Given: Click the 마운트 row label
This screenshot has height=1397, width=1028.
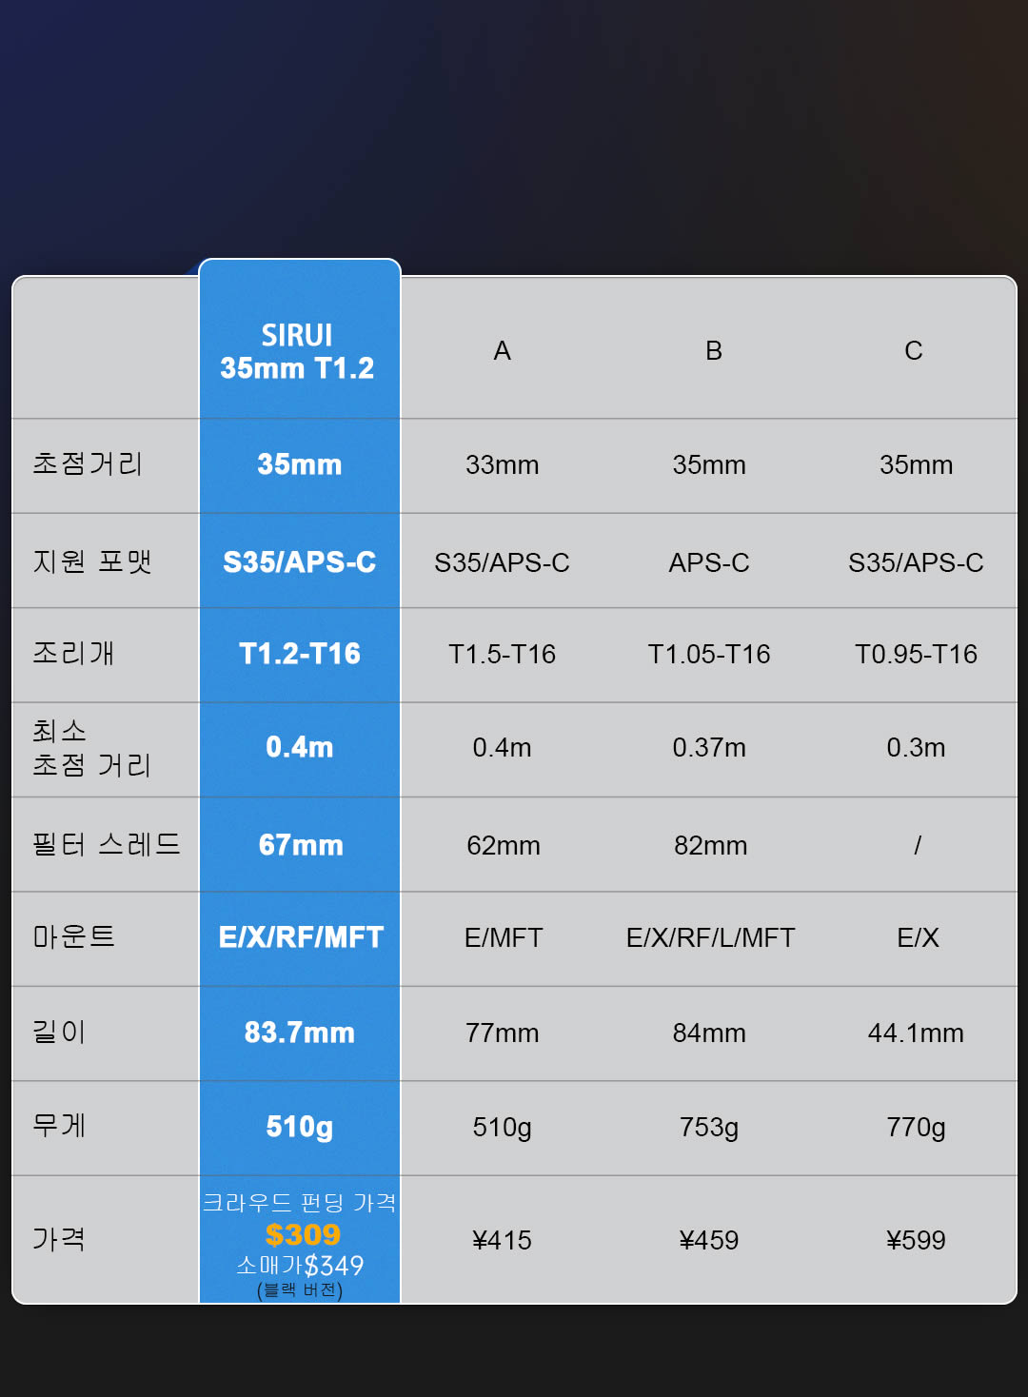Looking at the screenshot, I should click(x=74, y=936).
